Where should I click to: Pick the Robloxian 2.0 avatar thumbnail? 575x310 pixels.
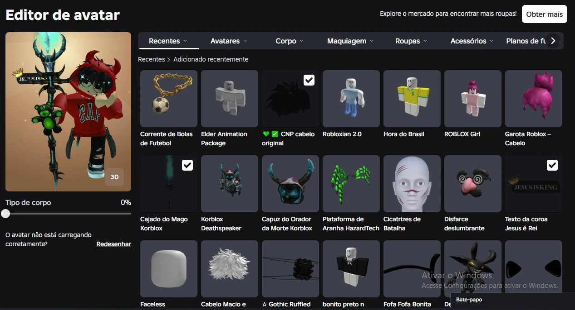(x=351, y=98)
